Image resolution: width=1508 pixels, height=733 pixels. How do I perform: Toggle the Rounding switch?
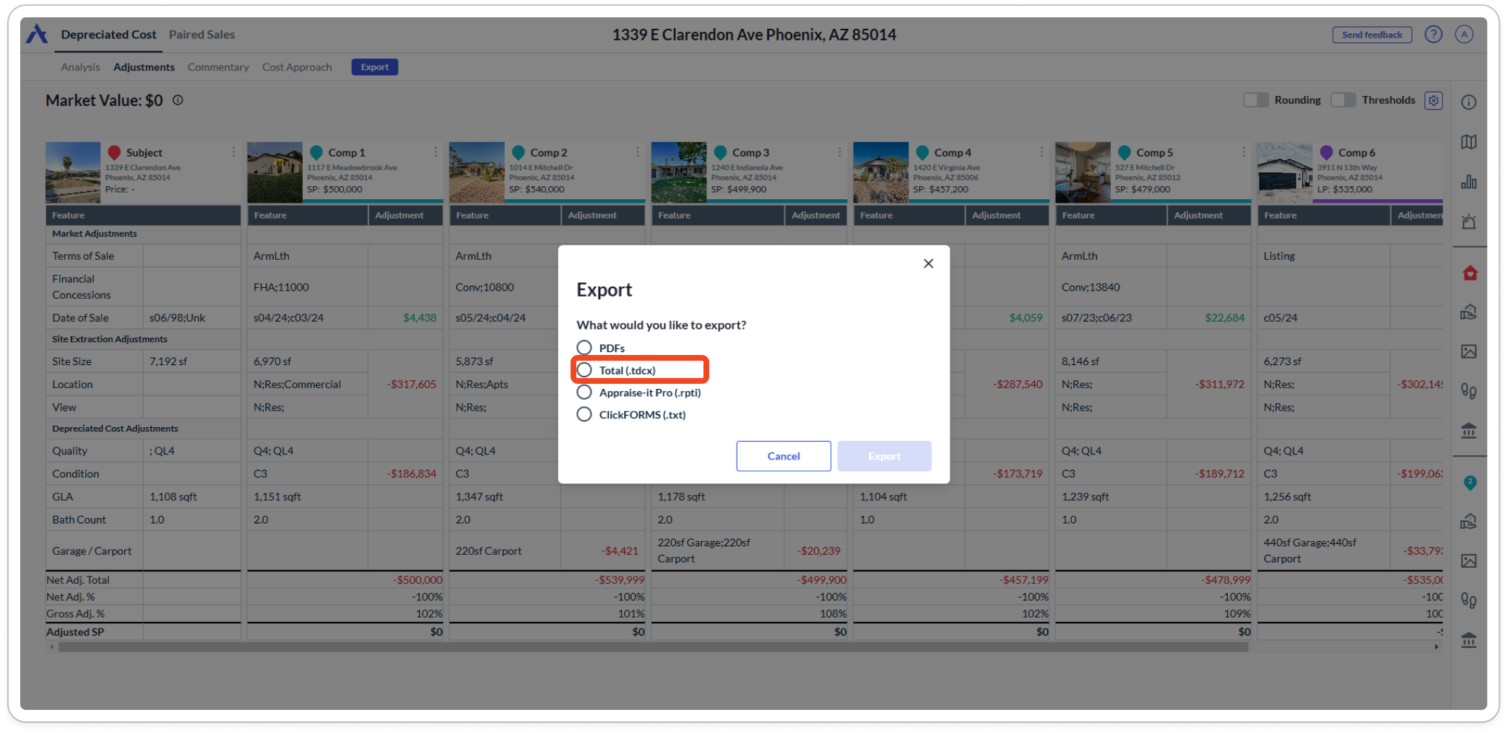pyautogui.click(x=1255, y=100)
